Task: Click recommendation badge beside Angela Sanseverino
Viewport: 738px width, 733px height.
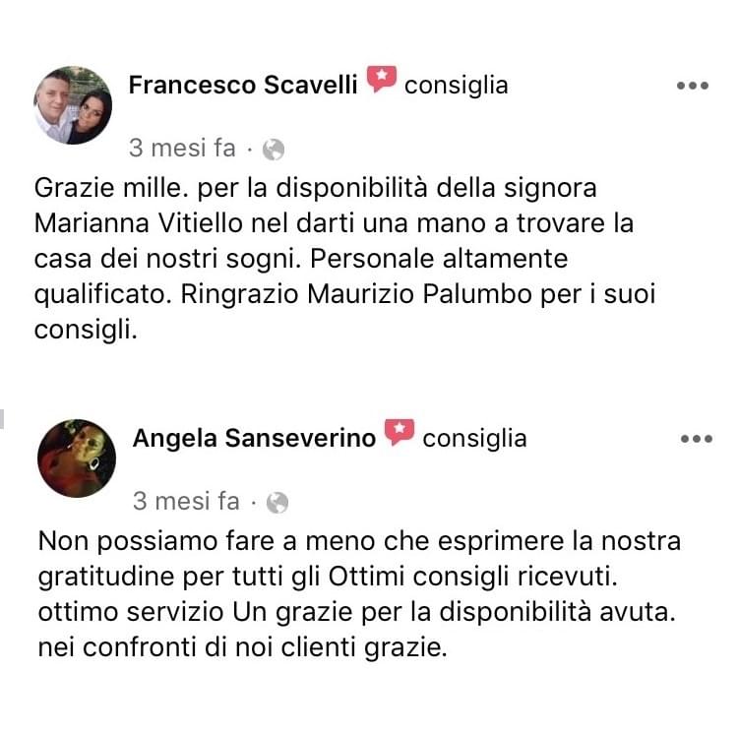Action: click(x=400, y=433)
